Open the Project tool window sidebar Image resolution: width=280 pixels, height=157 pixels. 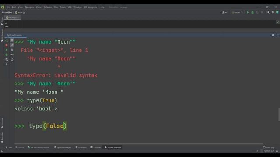[x=2, y=20]
